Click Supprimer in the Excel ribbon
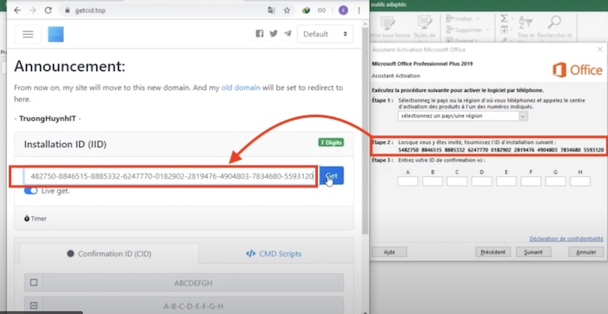Viewport: 608px width, 314px height. [464, 29]
